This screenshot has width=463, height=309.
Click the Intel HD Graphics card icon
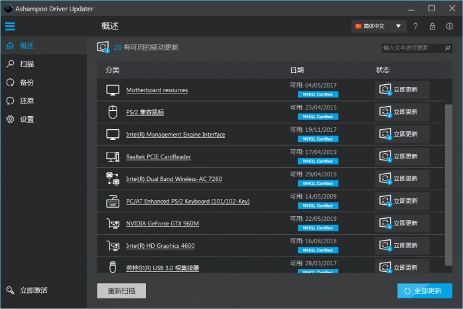(x=113, y=245)
